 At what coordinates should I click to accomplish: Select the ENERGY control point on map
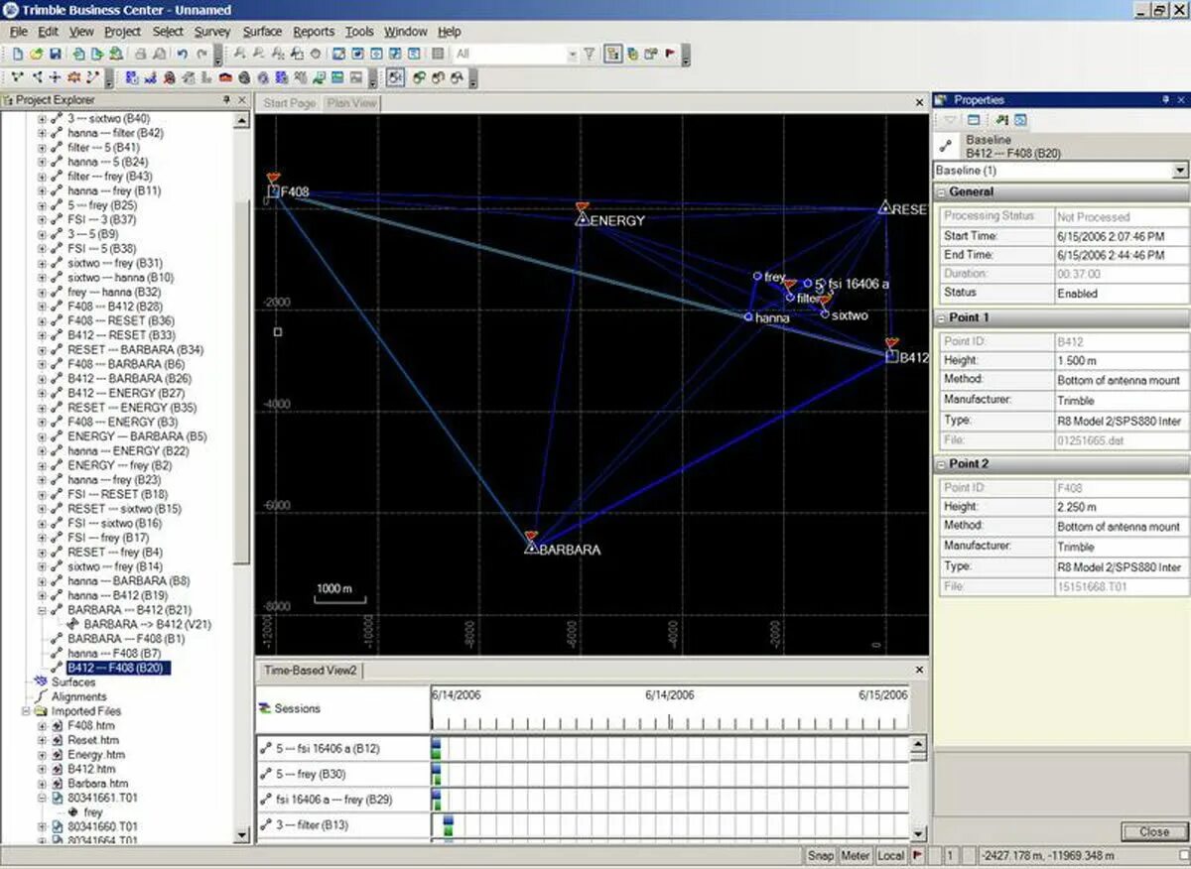(583, 218)
